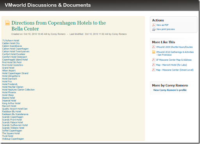
Task: Open Radisson Blu Scandanavia link
Action: click(x=15, y=114)
